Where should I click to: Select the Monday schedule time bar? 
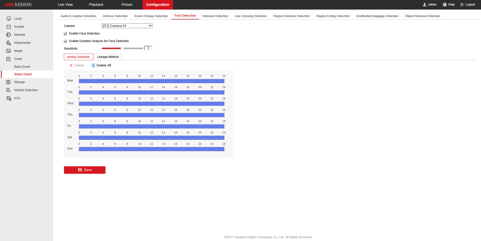(151, 81)
